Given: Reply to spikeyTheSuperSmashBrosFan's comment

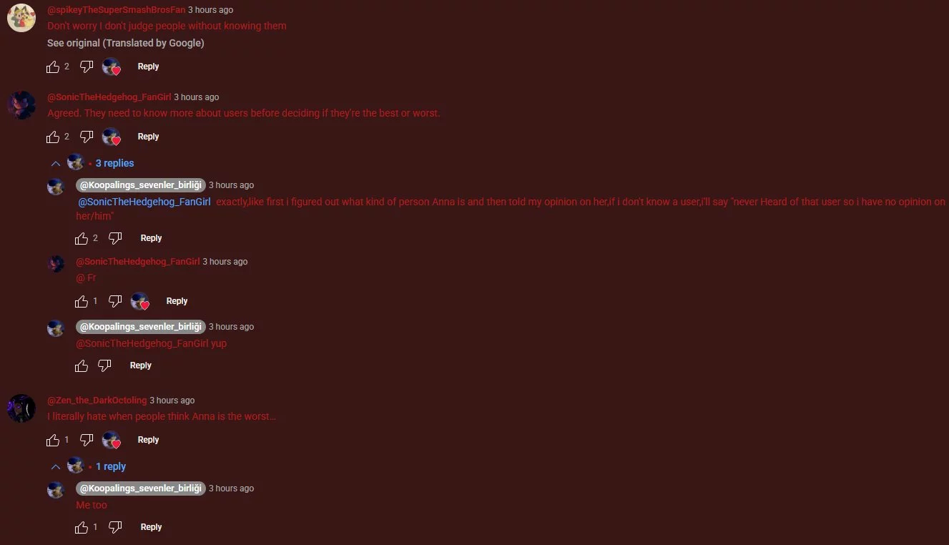Looking at the screenshot, I should click(x=148, y=67).
